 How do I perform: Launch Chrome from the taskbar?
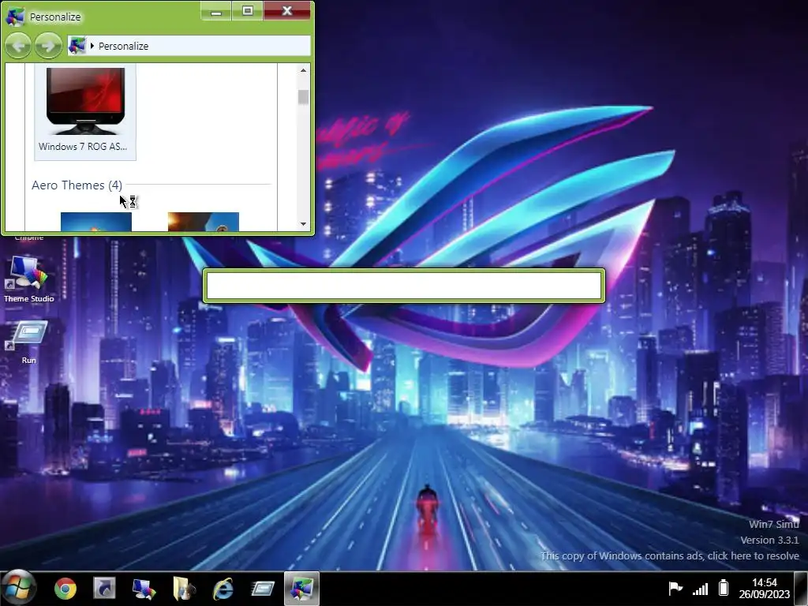tap(65, 589)
